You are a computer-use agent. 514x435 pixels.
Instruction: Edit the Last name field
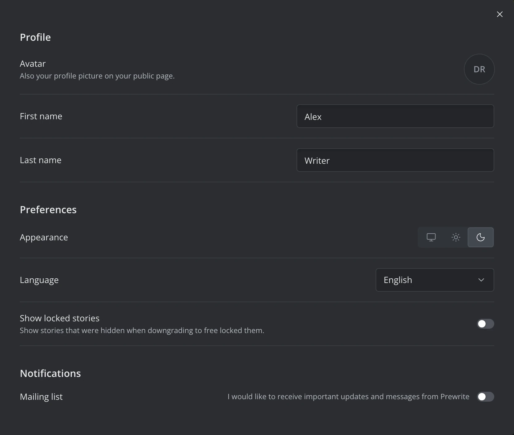(x=395, y=160)
